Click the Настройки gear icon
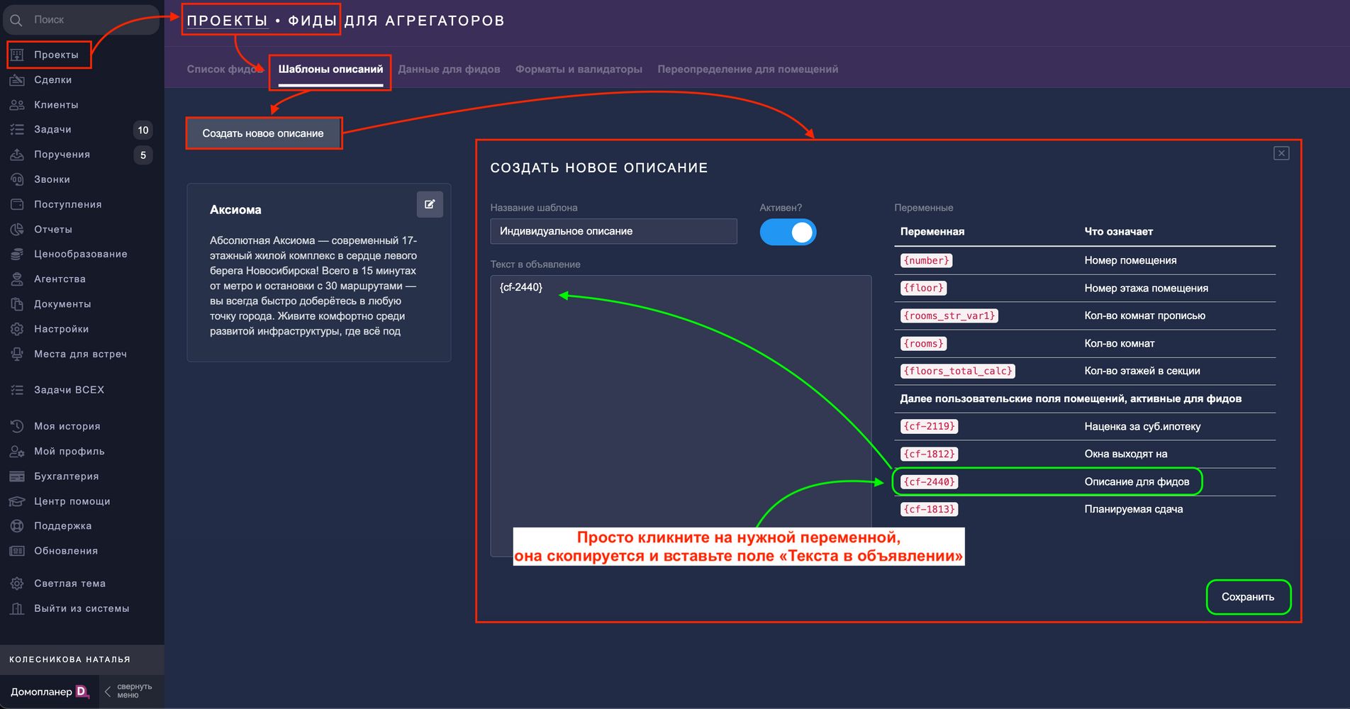The width and height of the screenshot is (1350, 709). (17, 329)
